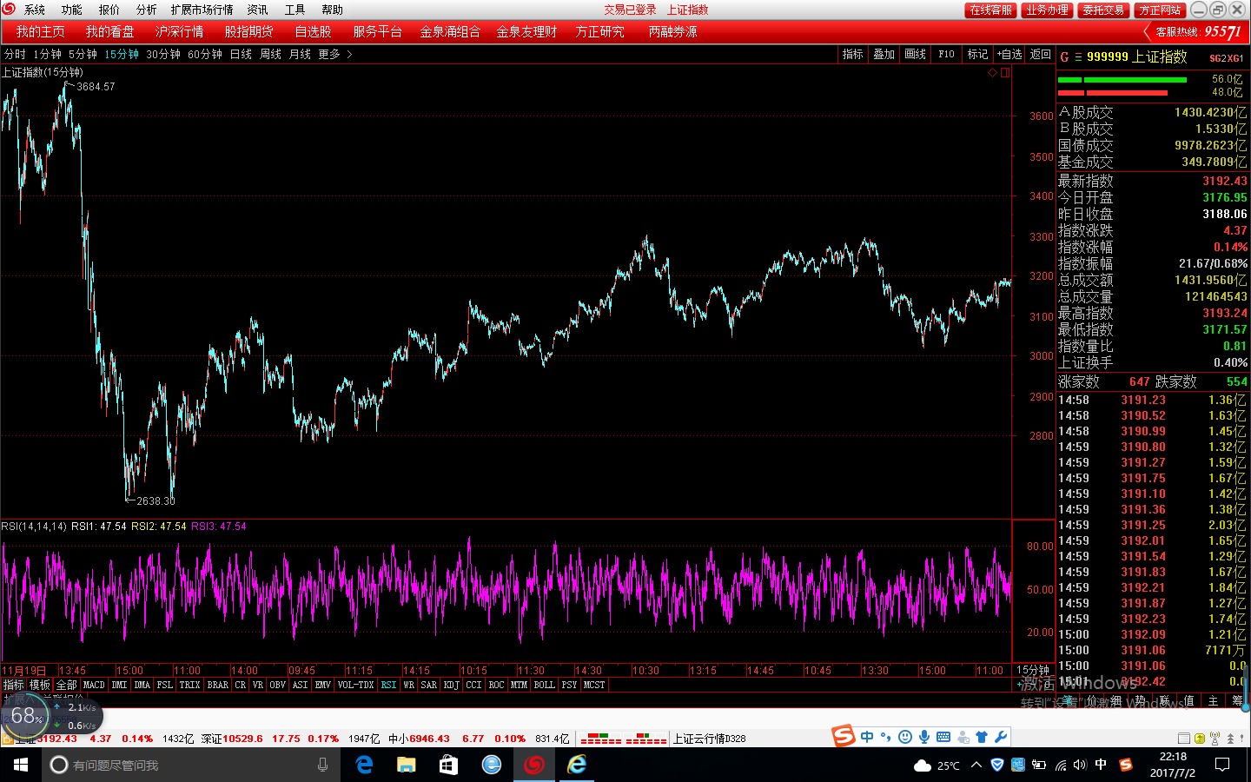
Task: Click the user account icon on the Sogou toolbar
Action: [x=963, y=737]
